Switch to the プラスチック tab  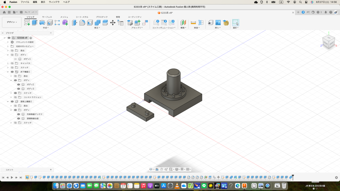click(x=102, y=17)
